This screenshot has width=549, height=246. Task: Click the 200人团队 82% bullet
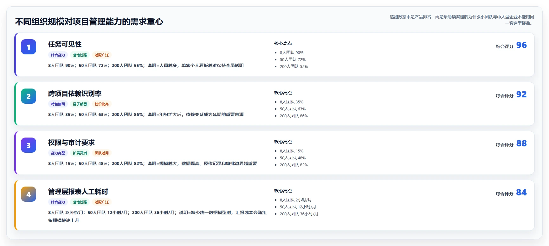[x=294, y=165]
